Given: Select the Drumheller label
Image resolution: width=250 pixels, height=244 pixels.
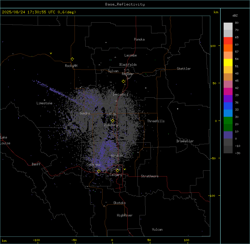Looking at the screenshot, I should [185, 141].
